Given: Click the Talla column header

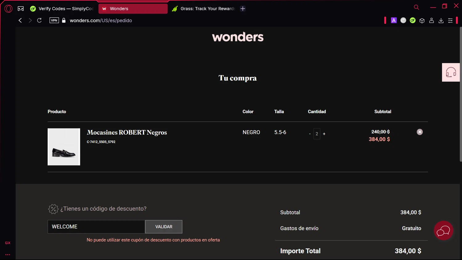Looking at the screenshot, I should click(279, 112).
